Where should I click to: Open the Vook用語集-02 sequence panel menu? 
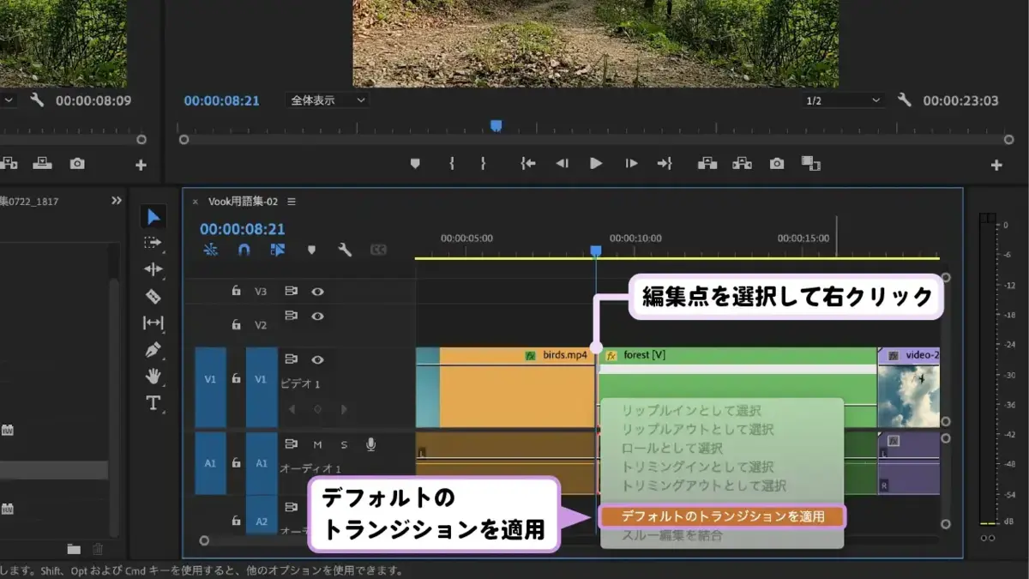292,202
